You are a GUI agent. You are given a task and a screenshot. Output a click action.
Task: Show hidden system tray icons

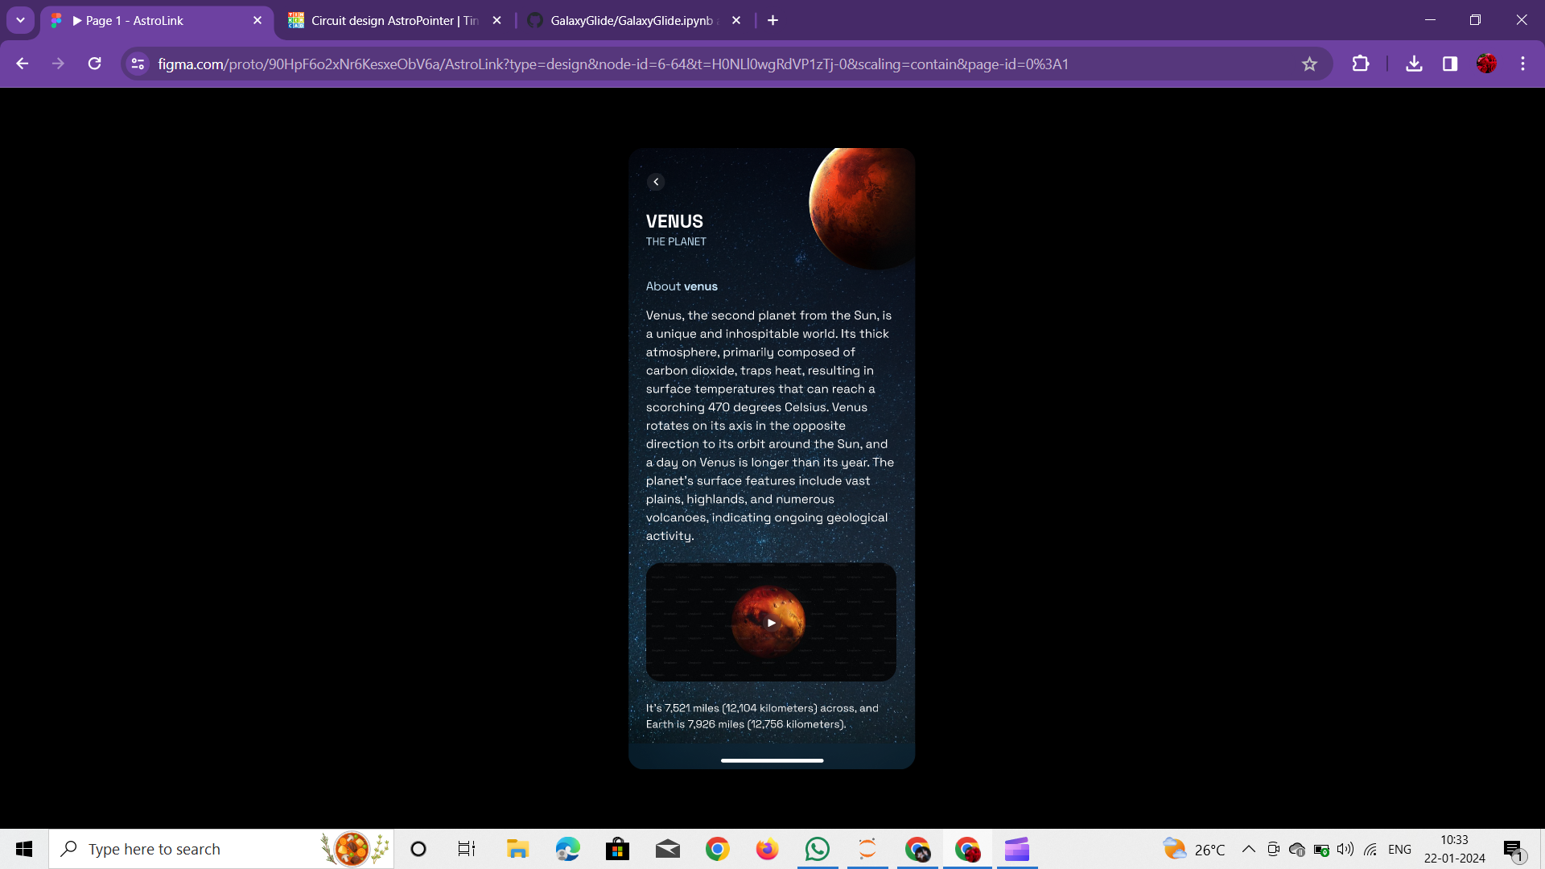coord(1248,849)
